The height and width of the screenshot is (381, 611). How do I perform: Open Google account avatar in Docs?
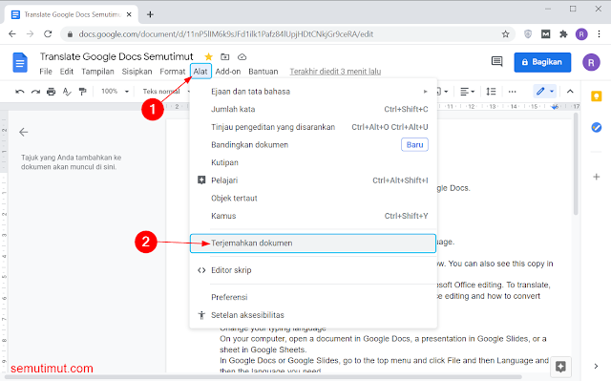(591, 62)
